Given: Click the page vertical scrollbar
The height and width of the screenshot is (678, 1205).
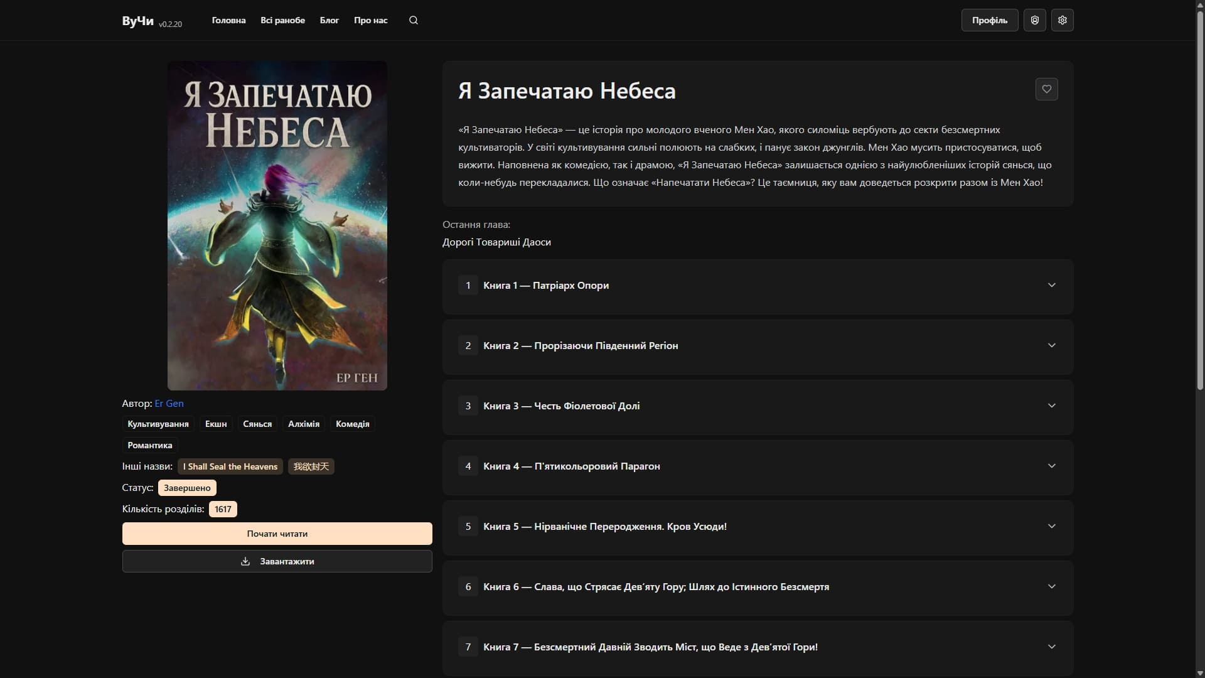Looking at the screenshot, I should pos(1200,201).
